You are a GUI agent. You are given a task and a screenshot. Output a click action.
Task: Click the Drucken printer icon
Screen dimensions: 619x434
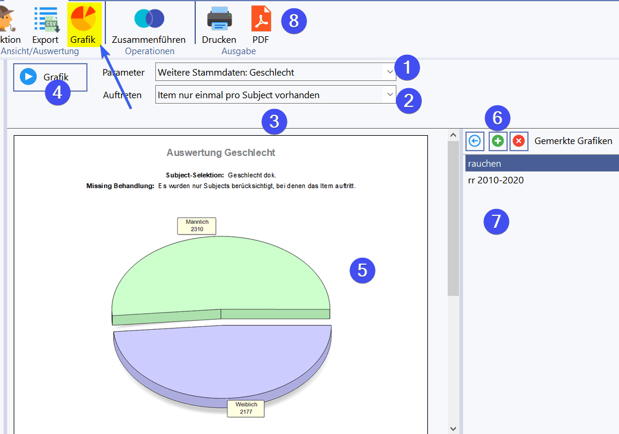coord(219,20)
